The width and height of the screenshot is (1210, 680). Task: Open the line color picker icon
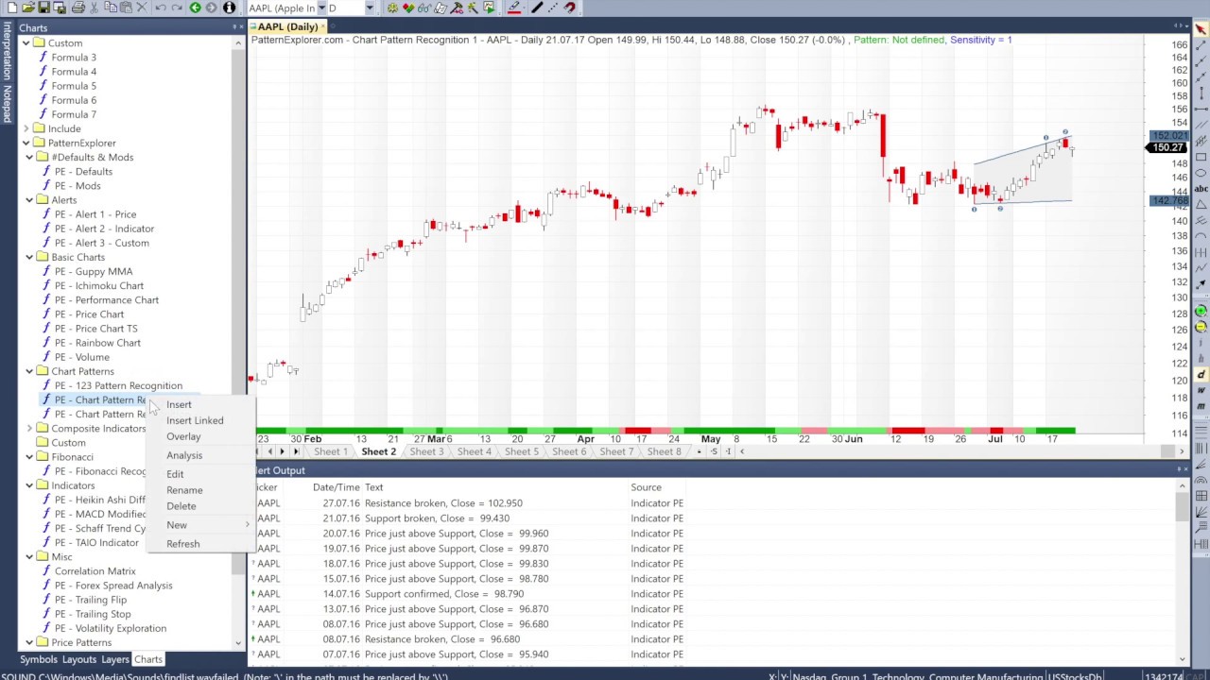[513, 8]
